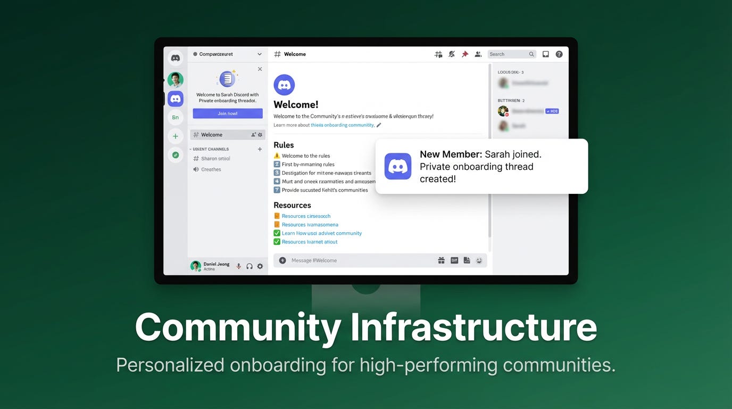Open the emoji picker in message bar
This screenshot has height=409, width=732.
click(x=479, y=260)
